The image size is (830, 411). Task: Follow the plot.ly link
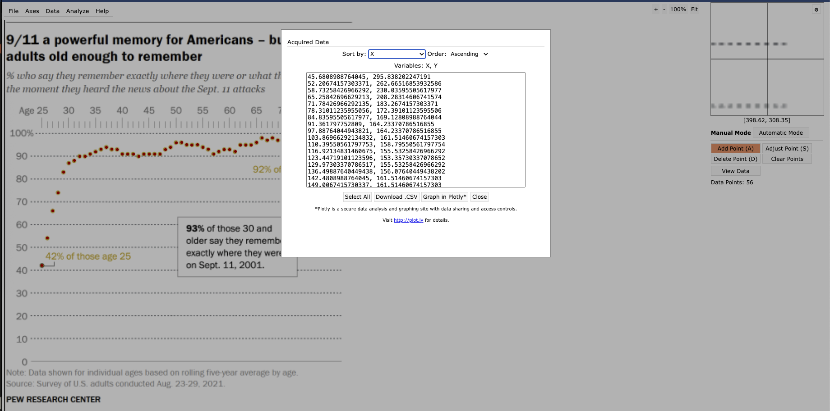(408, 220)
